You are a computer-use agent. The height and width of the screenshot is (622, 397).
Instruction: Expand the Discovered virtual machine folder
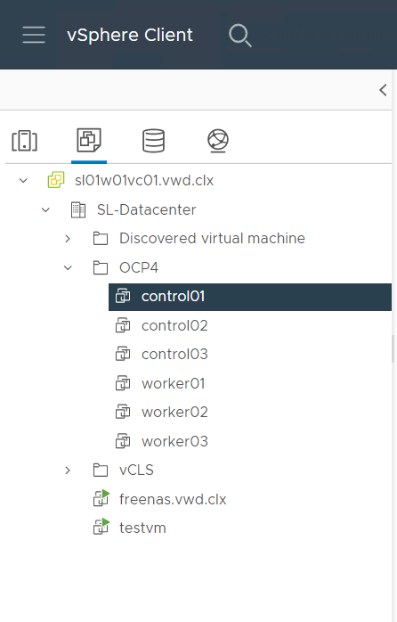[x=68, y=239]
